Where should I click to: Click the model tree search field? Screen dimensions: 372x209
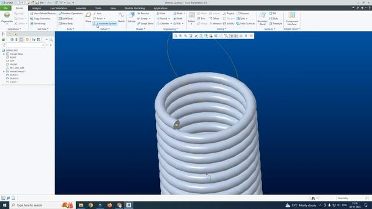25,45
